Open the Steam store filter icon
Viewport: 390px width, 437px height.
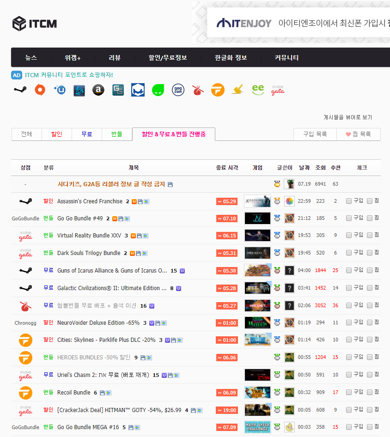20,90
